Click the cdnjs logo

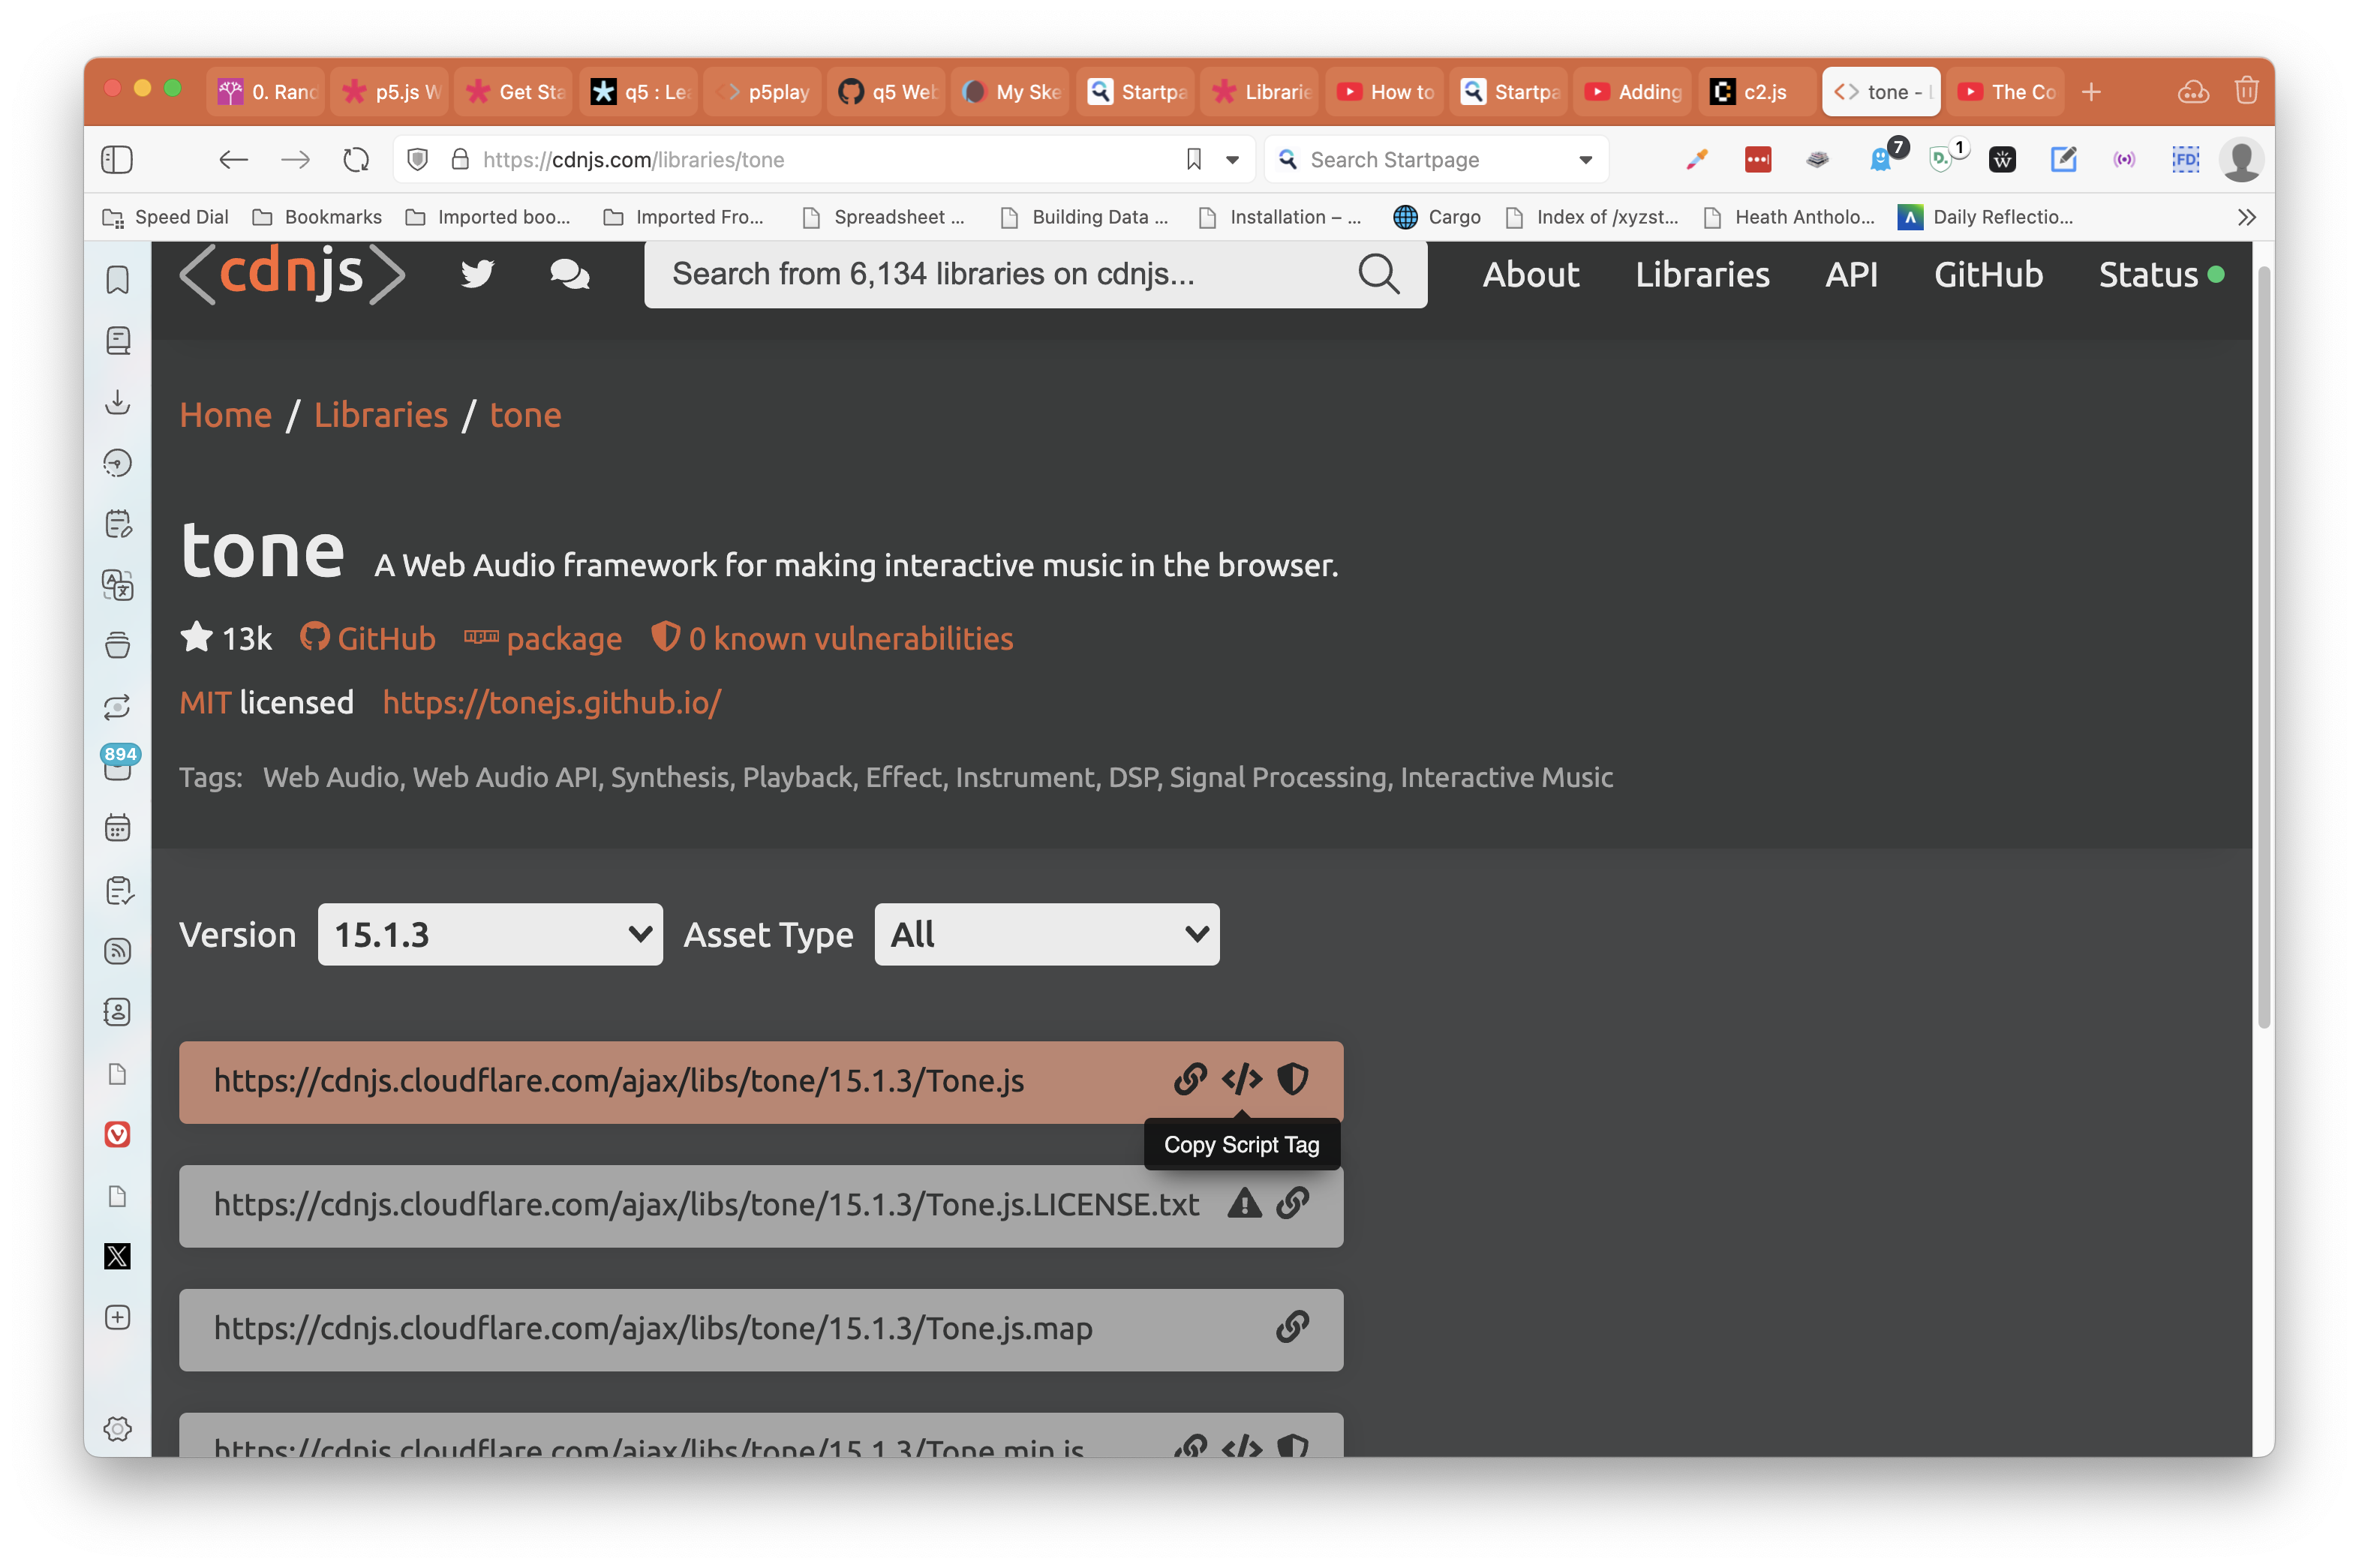click(x=292, y=274)
